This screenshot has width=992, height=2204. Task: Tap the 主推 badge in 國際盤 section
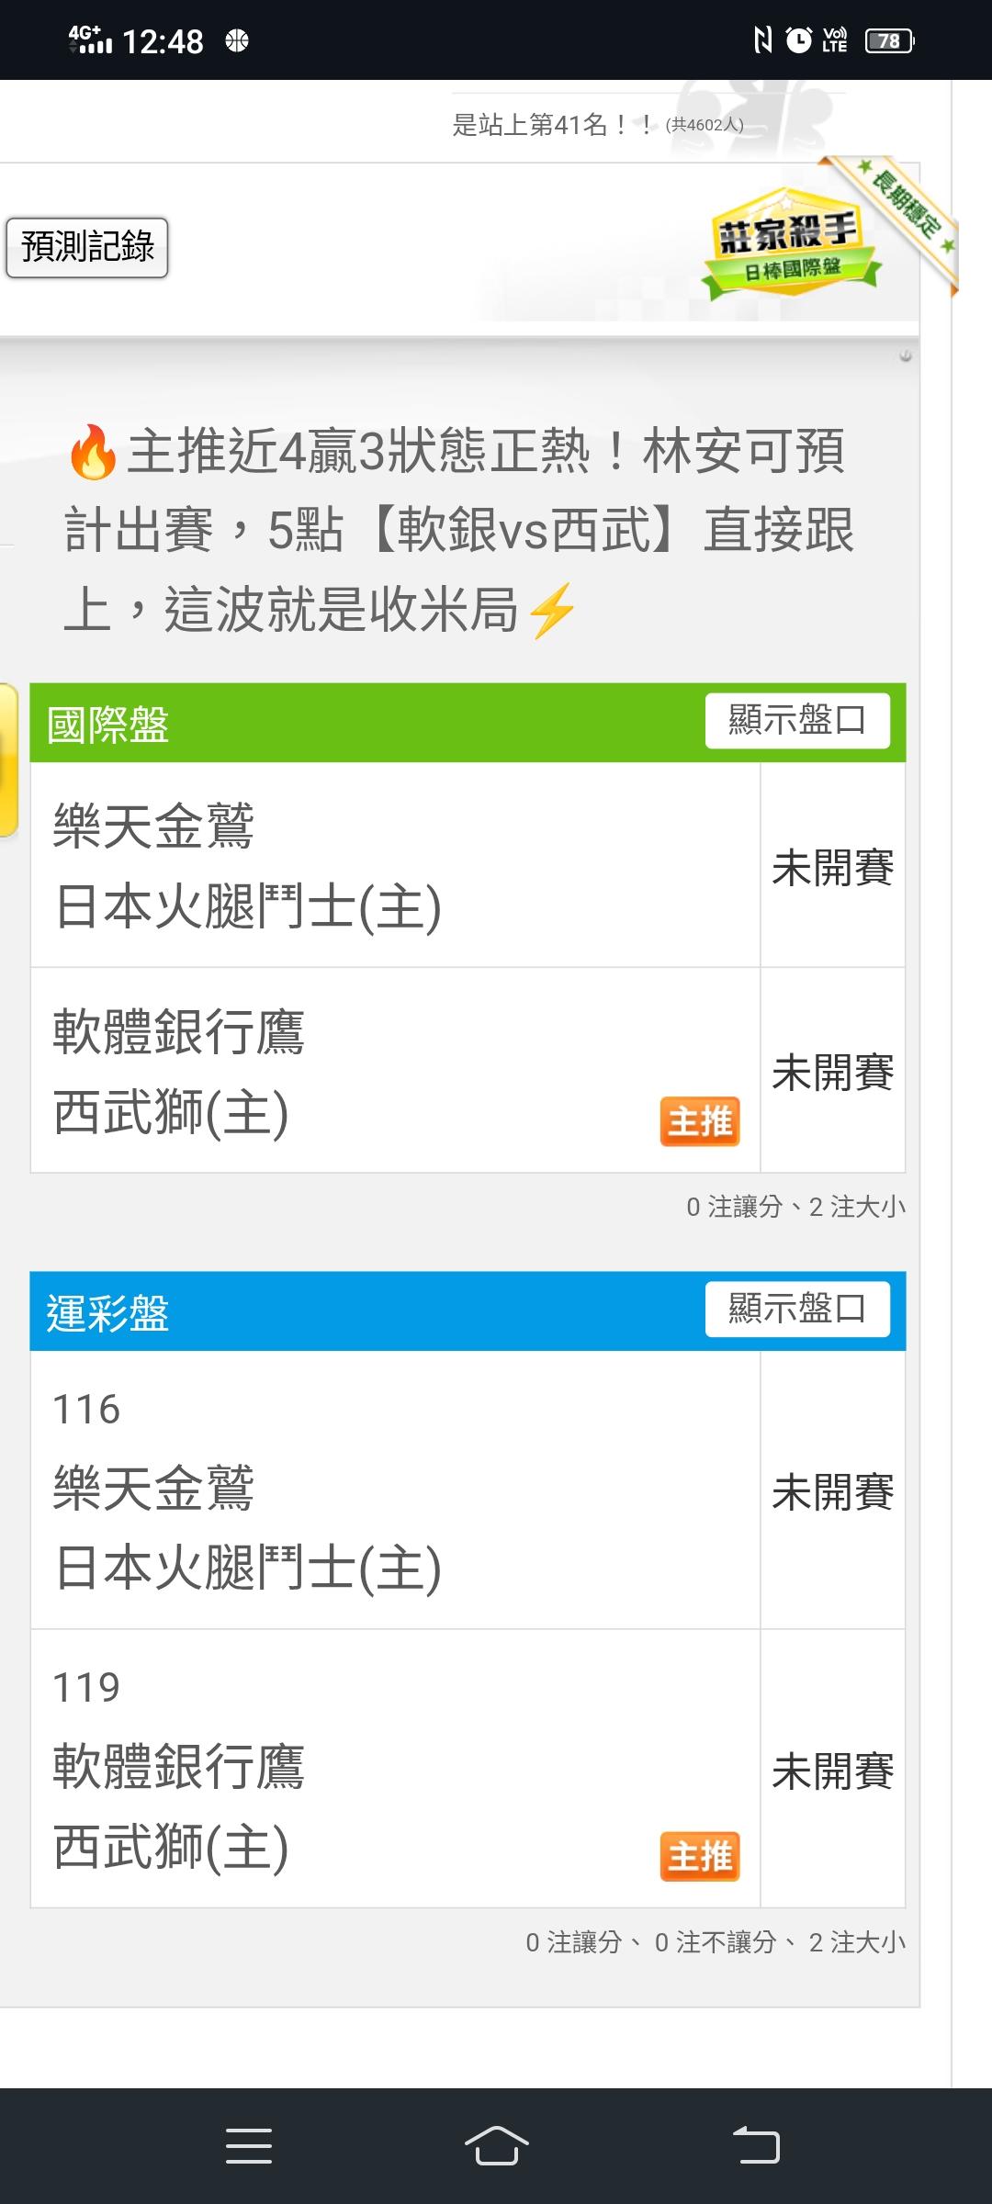point(699,1121)
